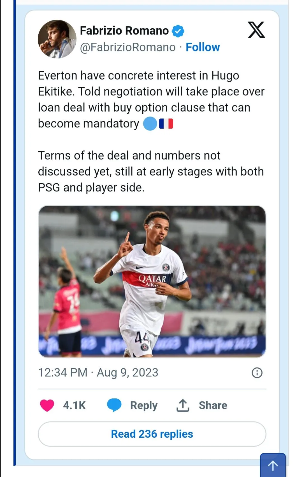297x477 pixels.
Task: Read 236 replies
Action: (x=152, y=434)
